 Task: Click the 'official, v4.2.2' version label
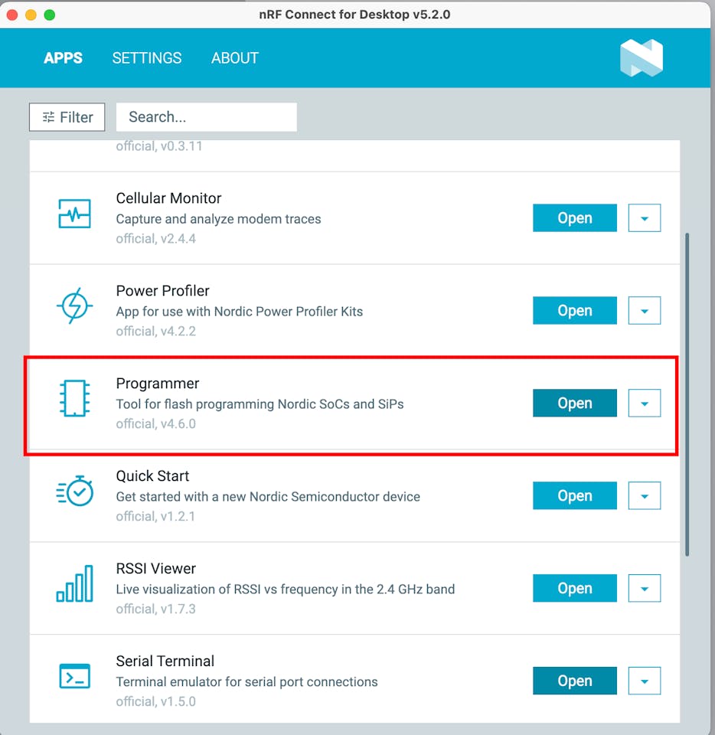pos(156,332)
